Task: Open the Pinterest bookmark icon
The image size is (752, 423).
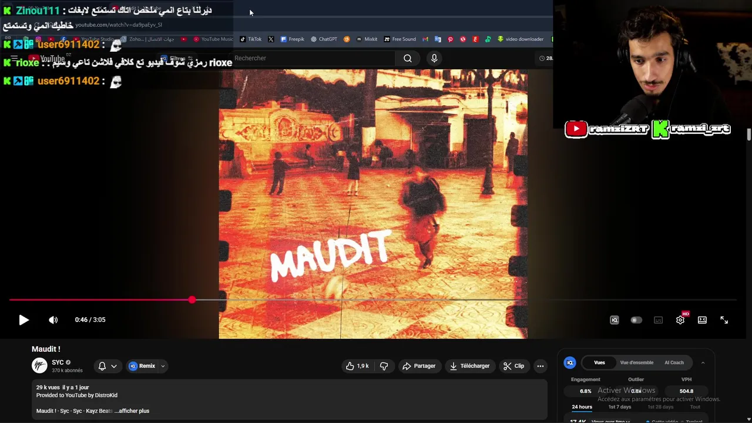Action: click(x=450, y=39)
